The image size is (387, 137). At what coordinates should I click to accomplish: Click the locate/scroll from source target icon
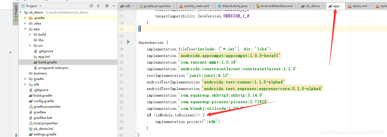(91, 6)
